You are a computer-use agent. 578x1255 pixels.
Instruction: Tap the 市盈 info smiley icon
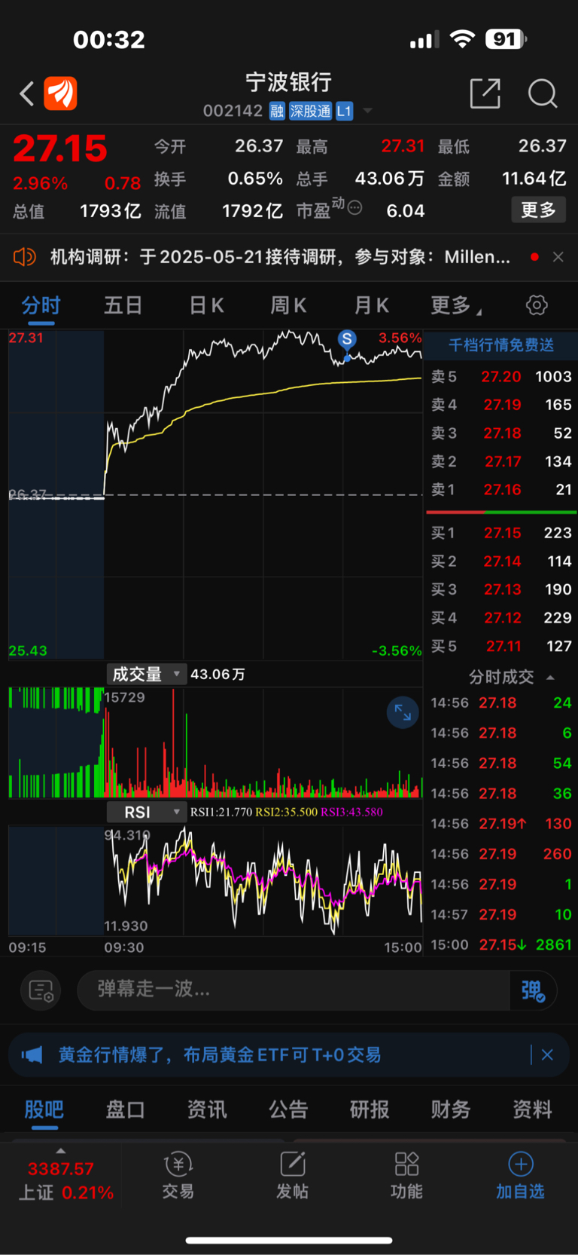[354, 207]
